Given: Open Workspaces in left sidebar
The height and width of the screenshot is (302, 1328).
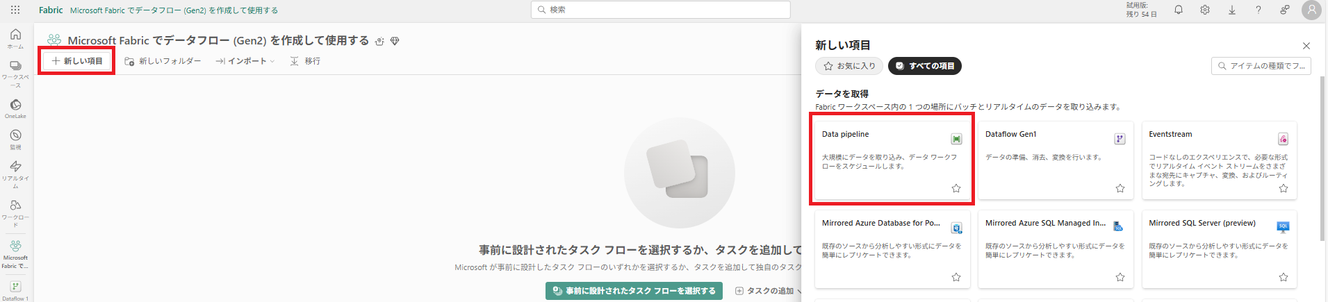Looking at the screenshot, I should 15,74.
